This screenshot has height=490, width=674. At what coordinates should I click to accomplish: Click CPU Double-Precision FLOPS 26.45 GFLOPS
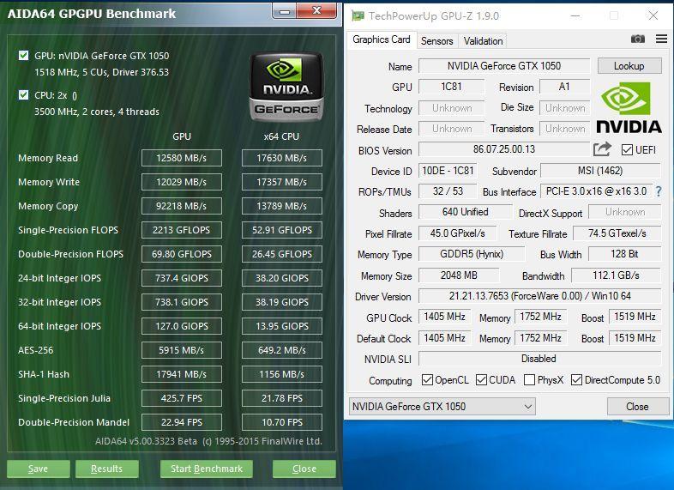[282, 254]
